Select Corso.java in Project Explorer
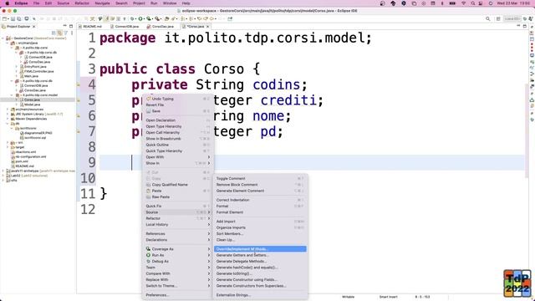Screen dimensions: 535x301 pyautogui.click(x=32, y=100)
